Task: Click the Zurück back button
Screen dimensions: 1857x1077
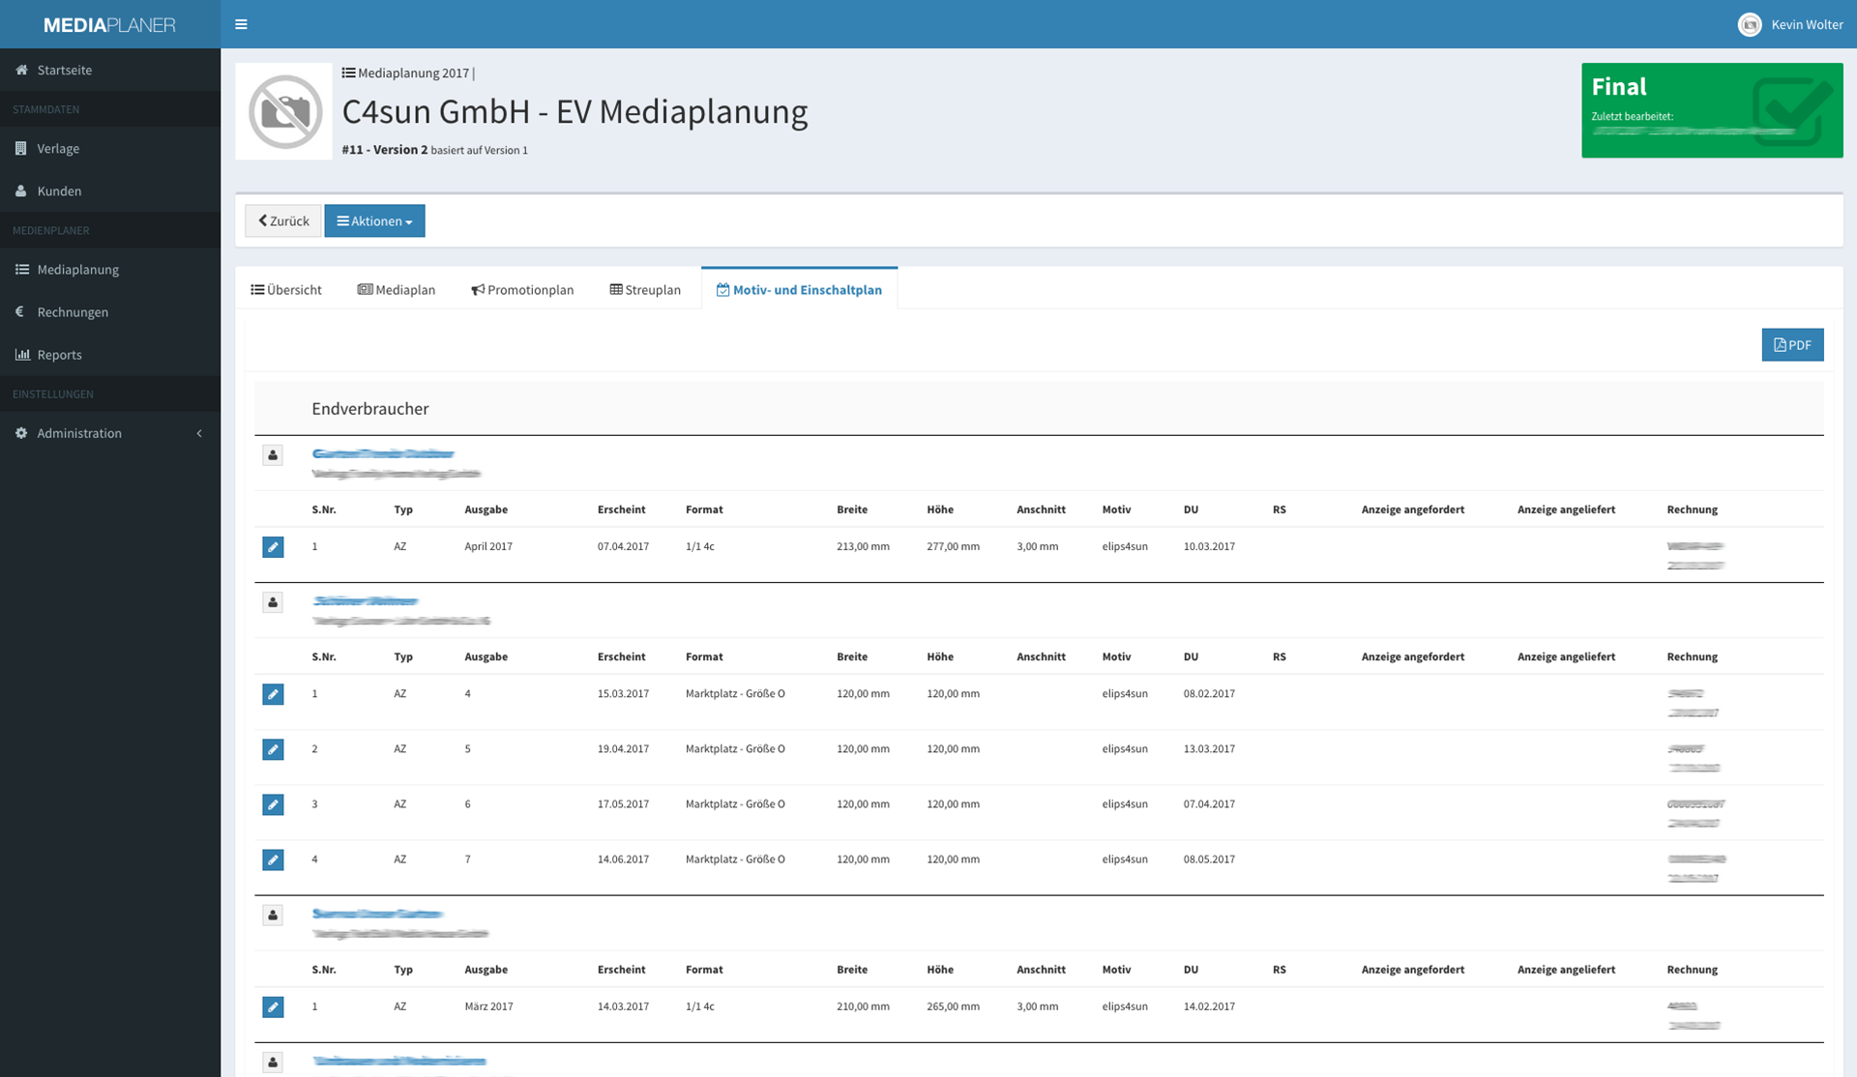Action: click(x=283, y=220)
